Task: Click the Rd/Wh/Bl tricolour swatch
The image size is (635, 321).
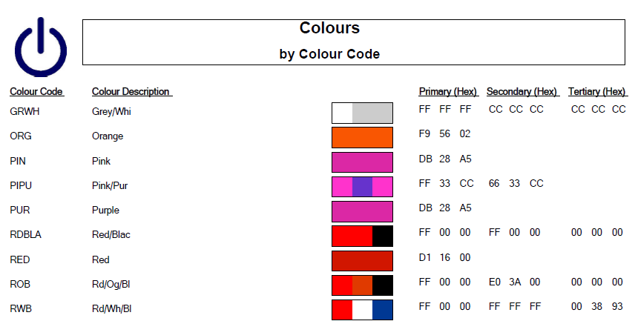Action: [x=362, y=309]
